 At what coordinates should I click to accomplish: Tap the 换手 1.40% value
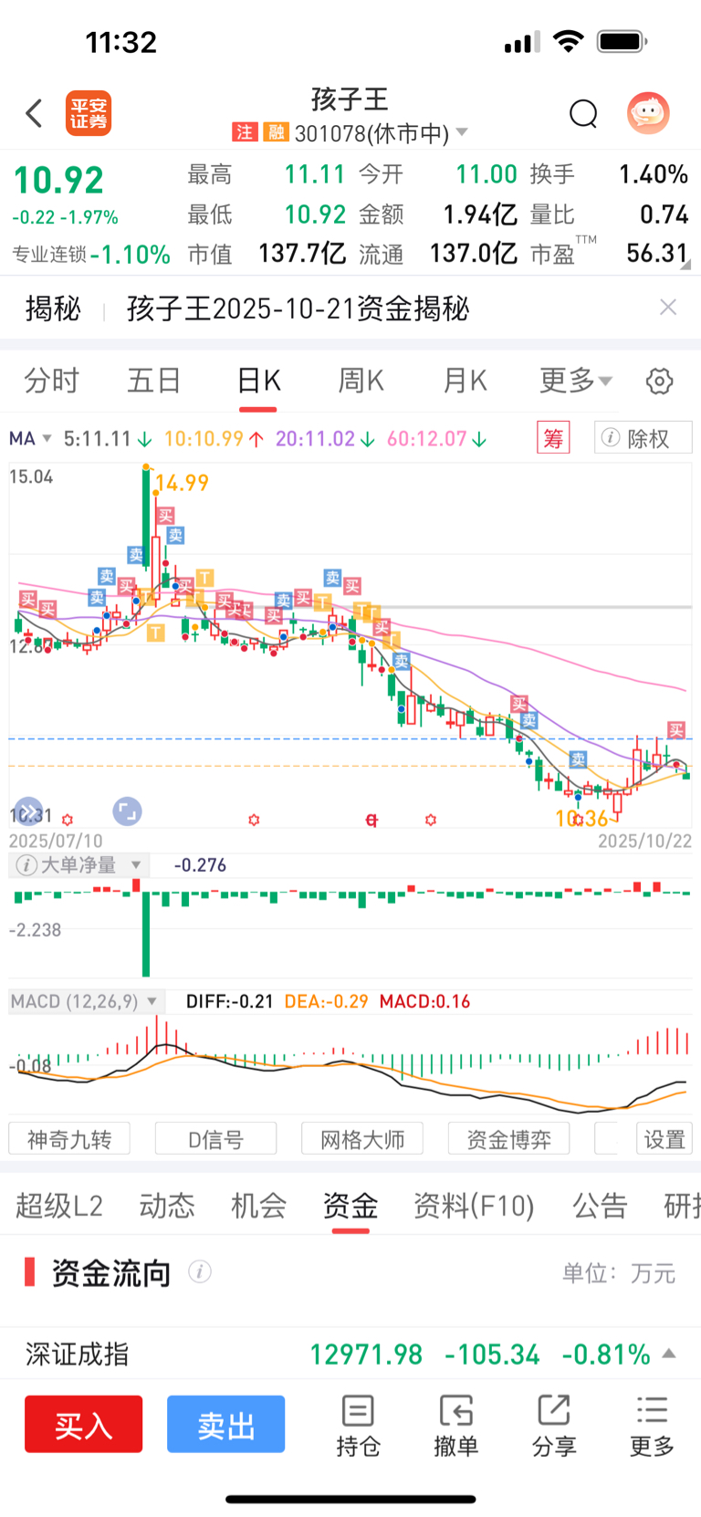(654, 174)
